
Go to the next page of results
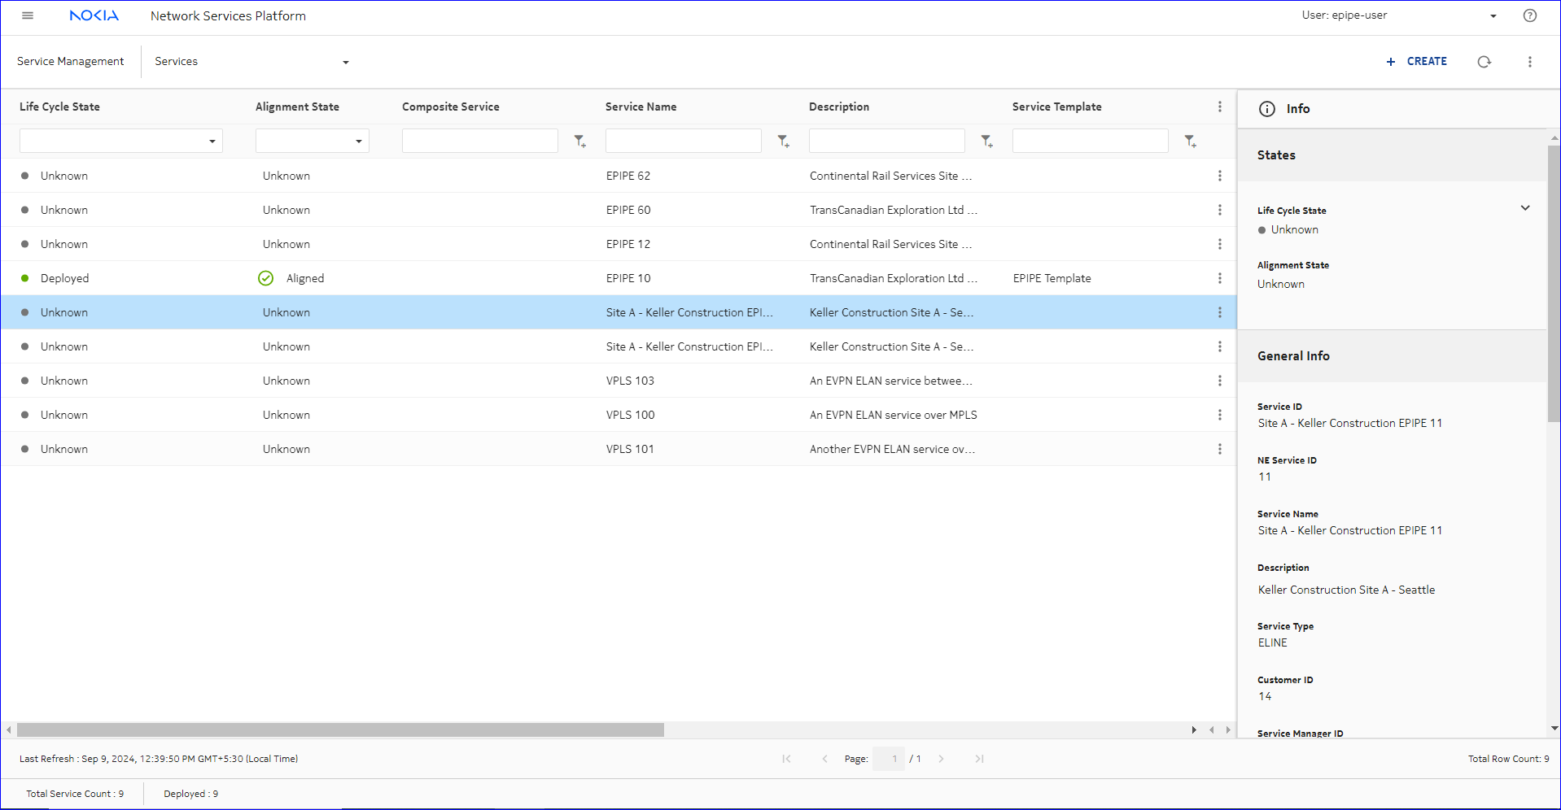941,759
